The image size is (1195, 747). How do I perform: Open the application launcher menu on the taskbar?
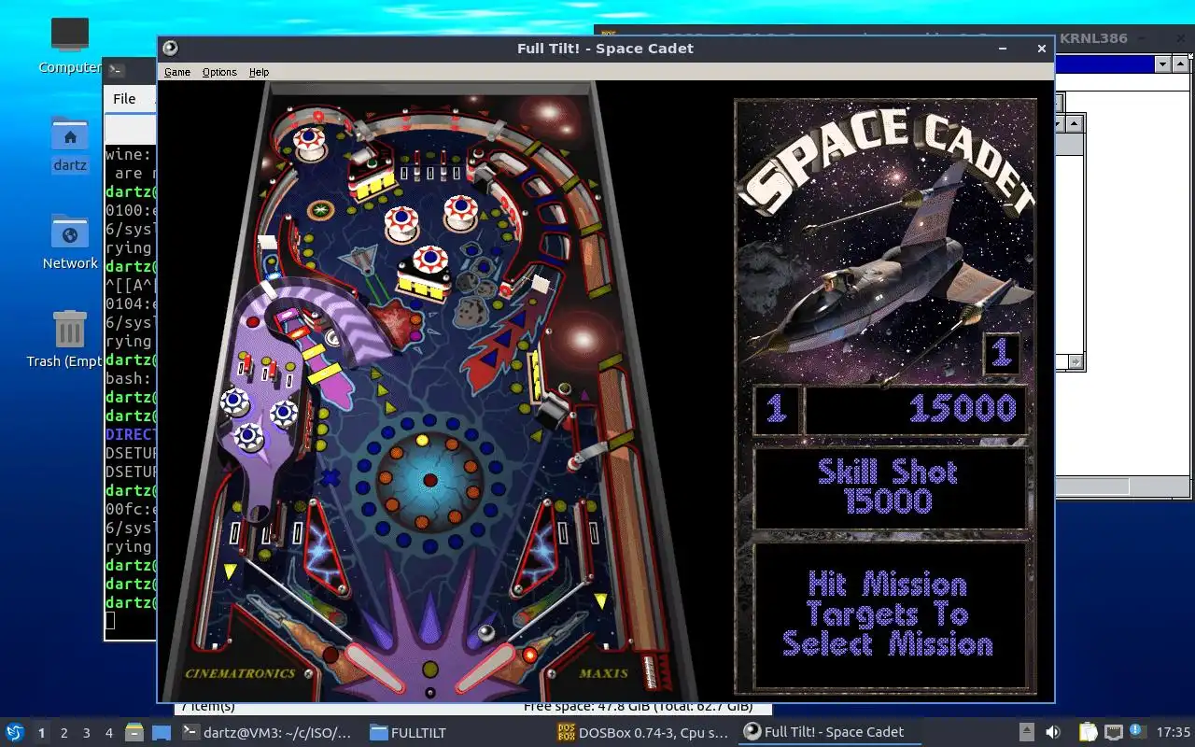point(15,732)
